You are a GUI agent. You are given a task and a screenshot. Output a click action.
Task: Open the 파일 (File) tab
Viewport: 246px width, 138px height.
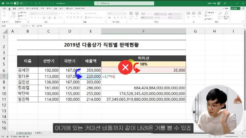tap(4, 8)
